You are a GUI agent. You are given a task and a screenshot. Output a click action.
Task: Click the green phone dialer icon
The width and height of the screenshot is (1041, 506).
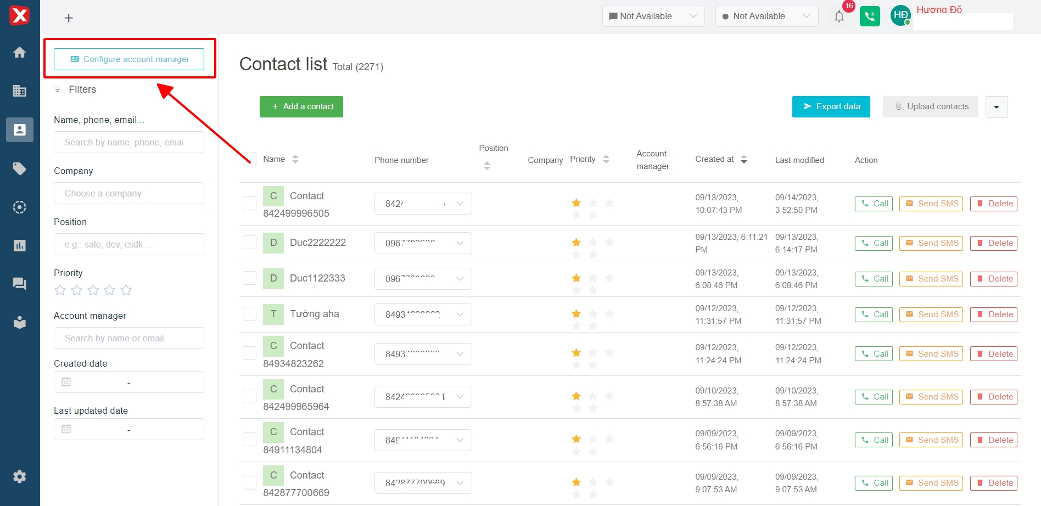tap(870, 16)
